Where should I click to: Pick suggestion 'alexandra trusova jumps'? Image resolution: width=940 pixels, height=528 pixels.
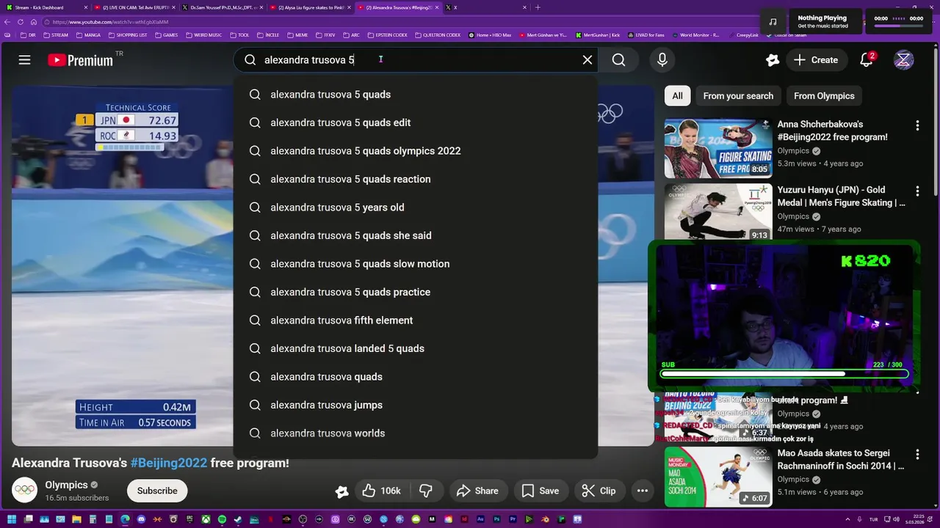point(416,405)
